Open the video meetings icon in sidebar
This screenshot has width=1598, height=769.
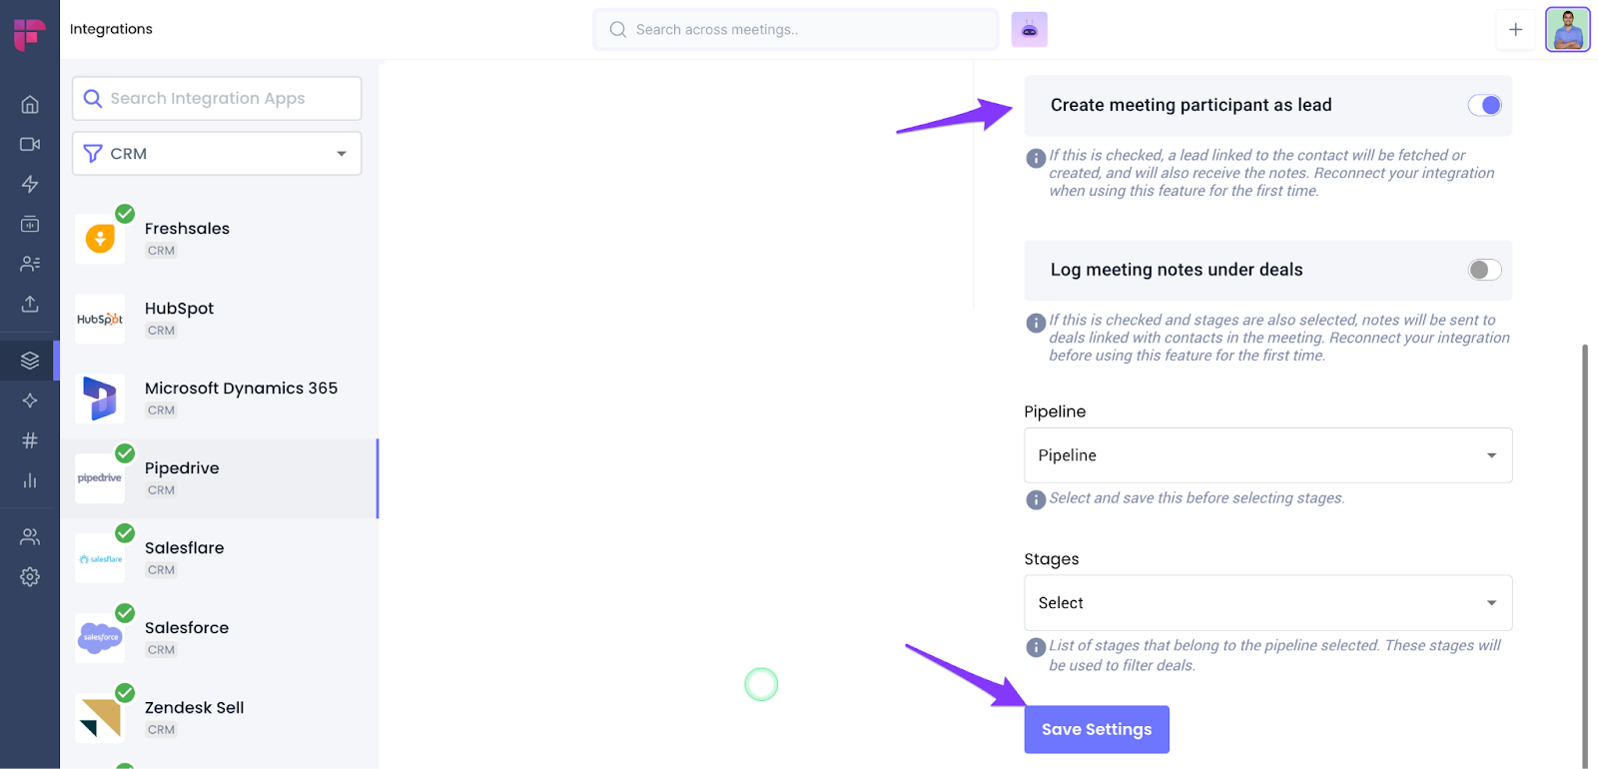tap(30, 144)
